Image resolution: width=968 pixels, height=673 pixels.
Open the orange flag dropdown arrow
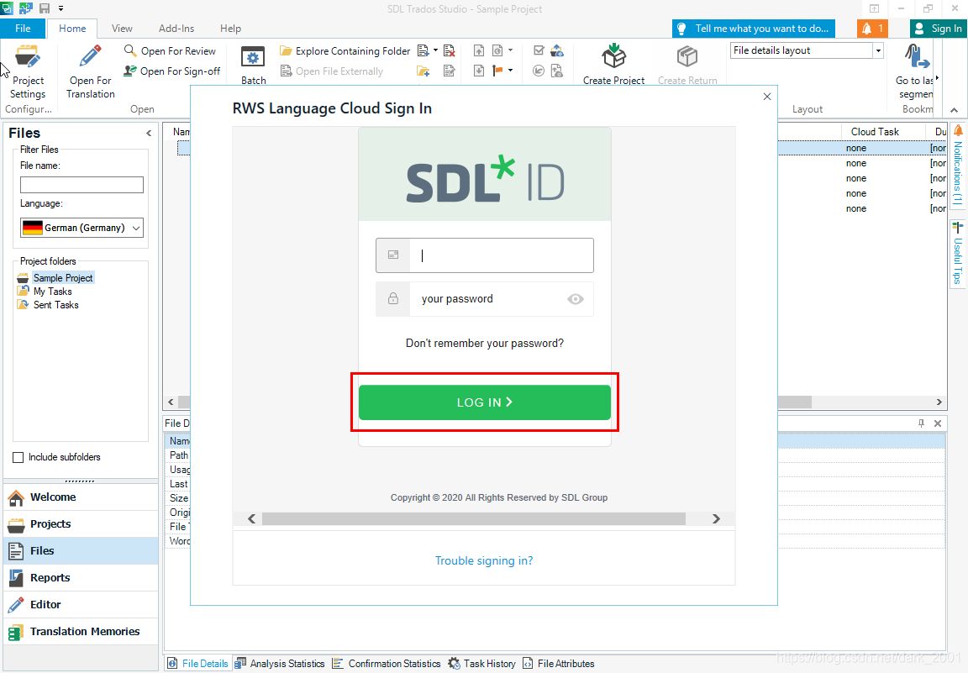coord(511,71)
